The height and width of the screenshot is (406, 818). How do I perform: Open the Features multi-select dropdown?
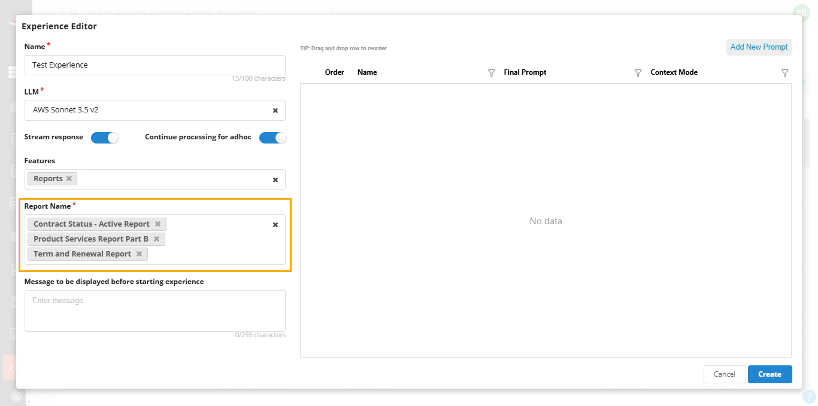pos(155,179)
